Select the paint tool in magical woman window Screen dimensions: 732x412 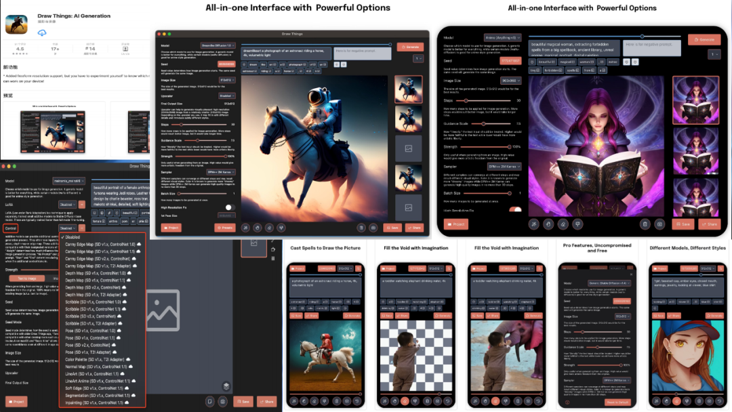click(577, 224)
